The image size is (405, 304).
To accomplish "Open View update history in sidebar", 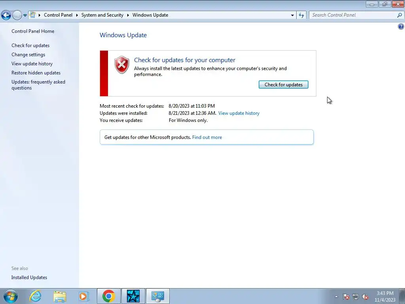I will (32, 64).
